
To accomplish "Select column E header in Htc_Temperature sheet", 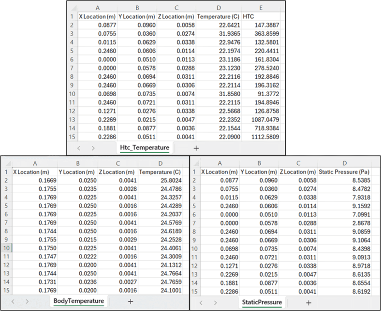I will pos(261,8).
